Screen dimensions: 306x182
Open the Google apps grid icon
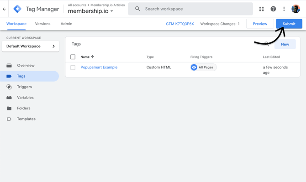(262, 9)
